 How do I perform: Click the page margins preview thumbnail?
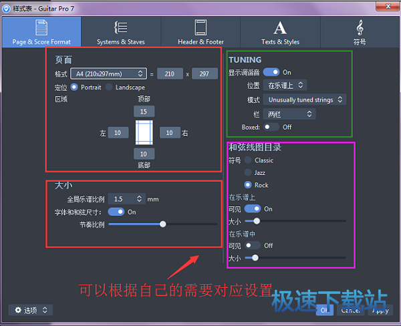click(144, 132)
